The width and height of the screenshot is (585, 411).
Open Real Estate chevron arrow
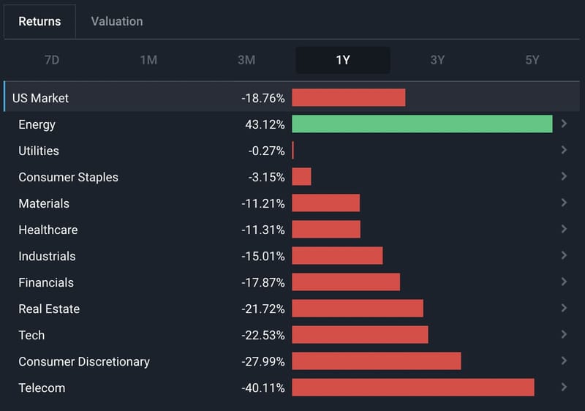coord(564,308)
